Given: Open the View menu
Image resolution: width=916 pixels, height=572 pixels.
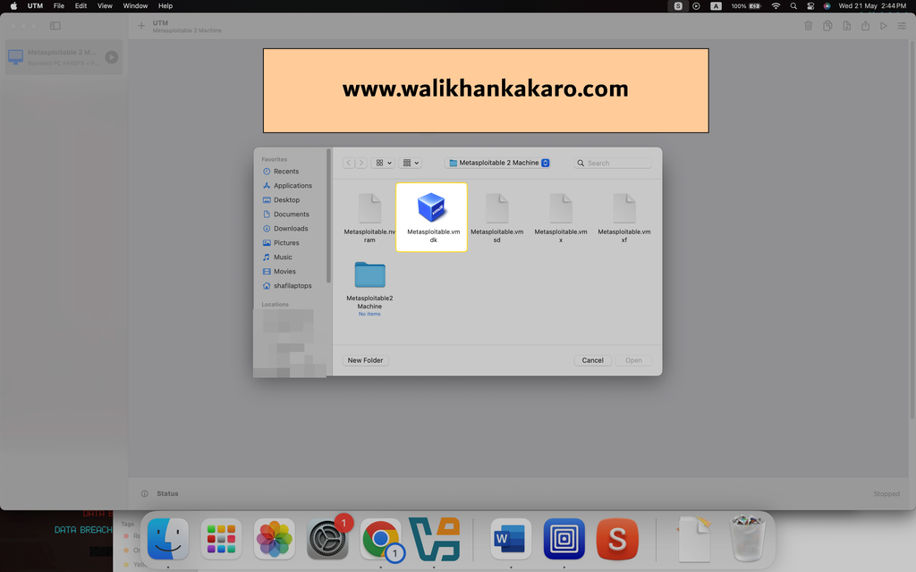Looking at the screenshot, I should coord(105,6).
